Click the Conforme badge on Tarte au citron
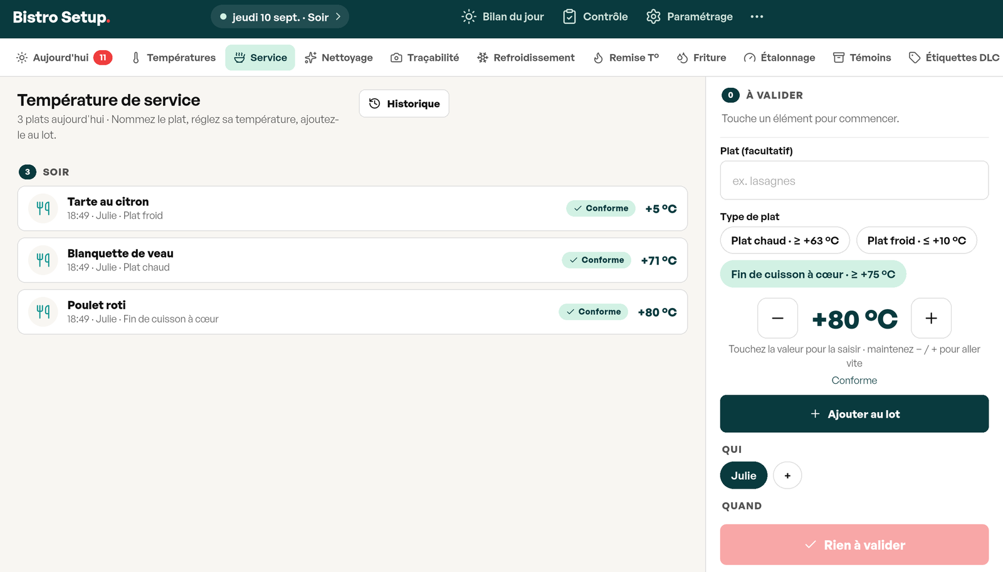 (601, 208)
